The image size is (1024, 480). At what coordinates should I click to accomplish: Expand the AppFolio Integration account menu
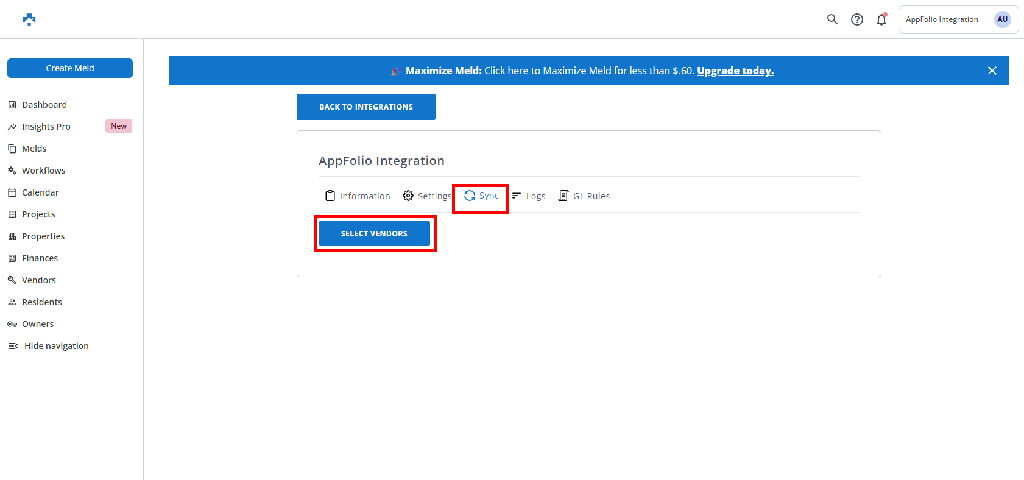tap(942, 19)
